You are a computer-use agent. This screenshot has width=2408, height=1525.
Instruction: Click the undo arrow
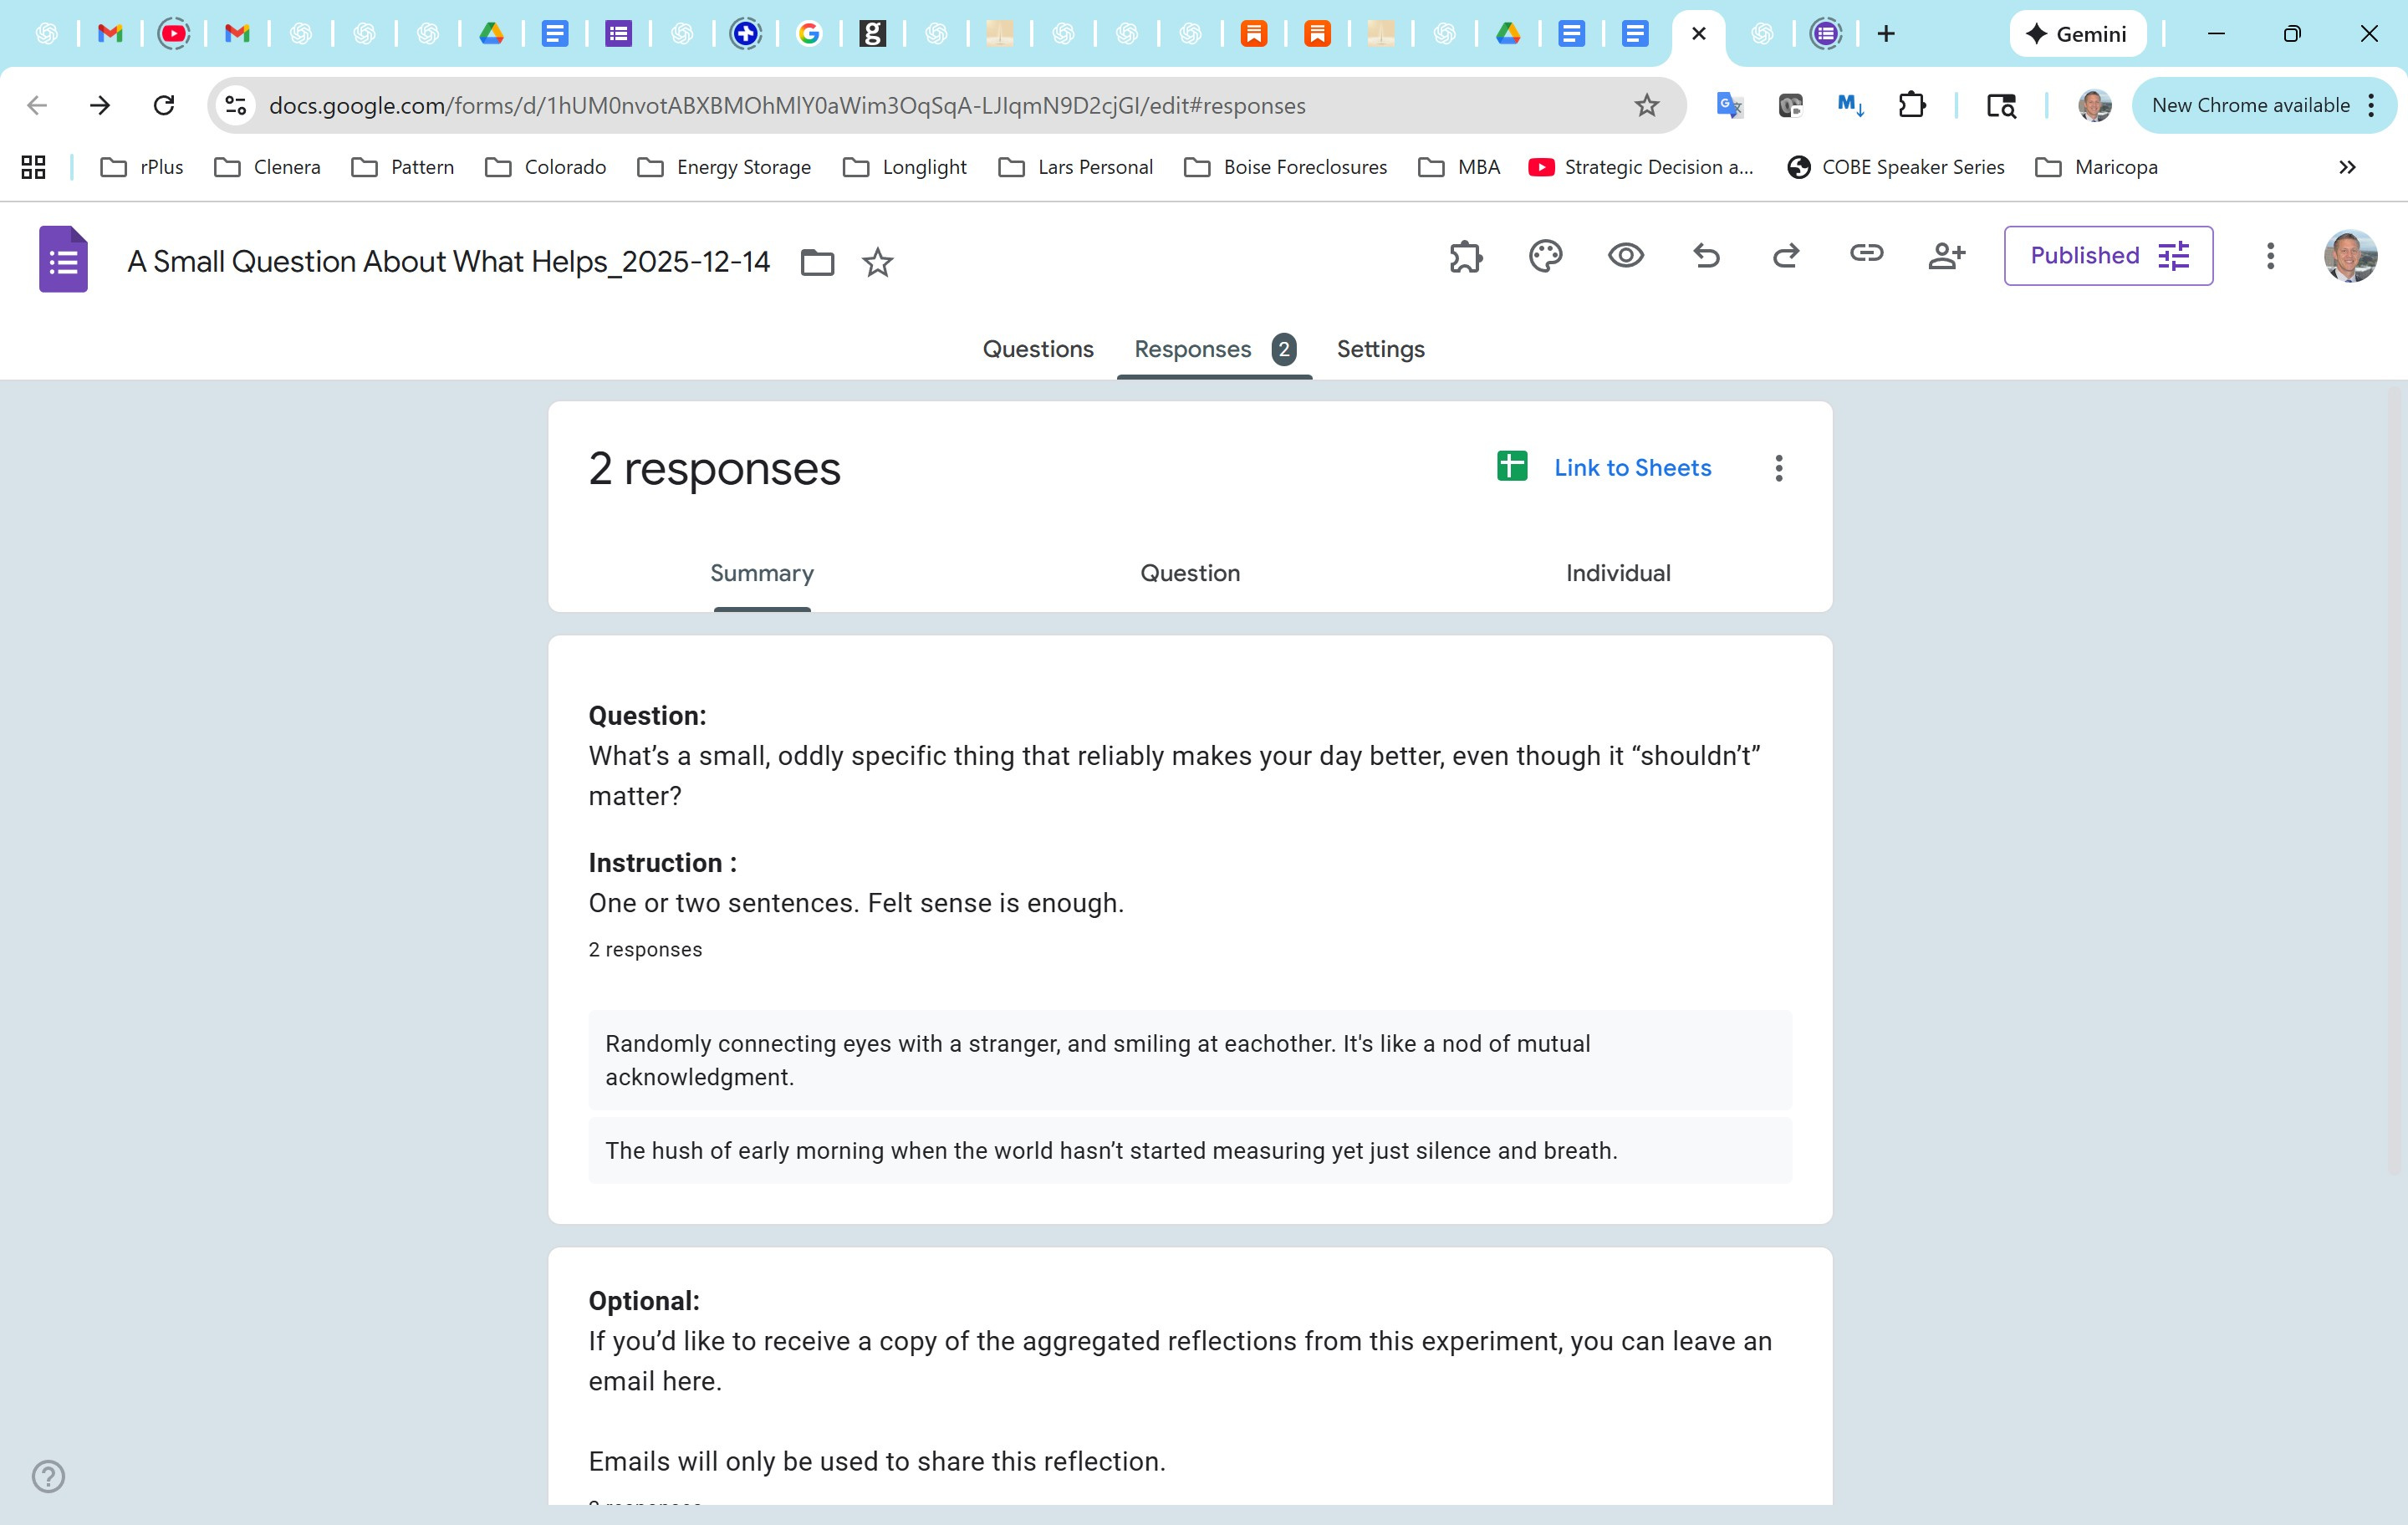[x=1706, y=256]
